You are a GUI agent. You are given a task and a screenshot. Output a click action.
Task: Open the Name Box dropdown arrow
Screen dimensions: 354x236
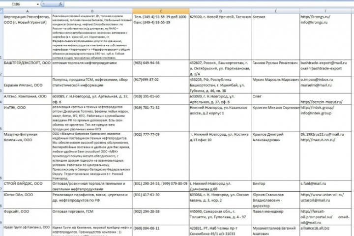click(x=37, y=4)
